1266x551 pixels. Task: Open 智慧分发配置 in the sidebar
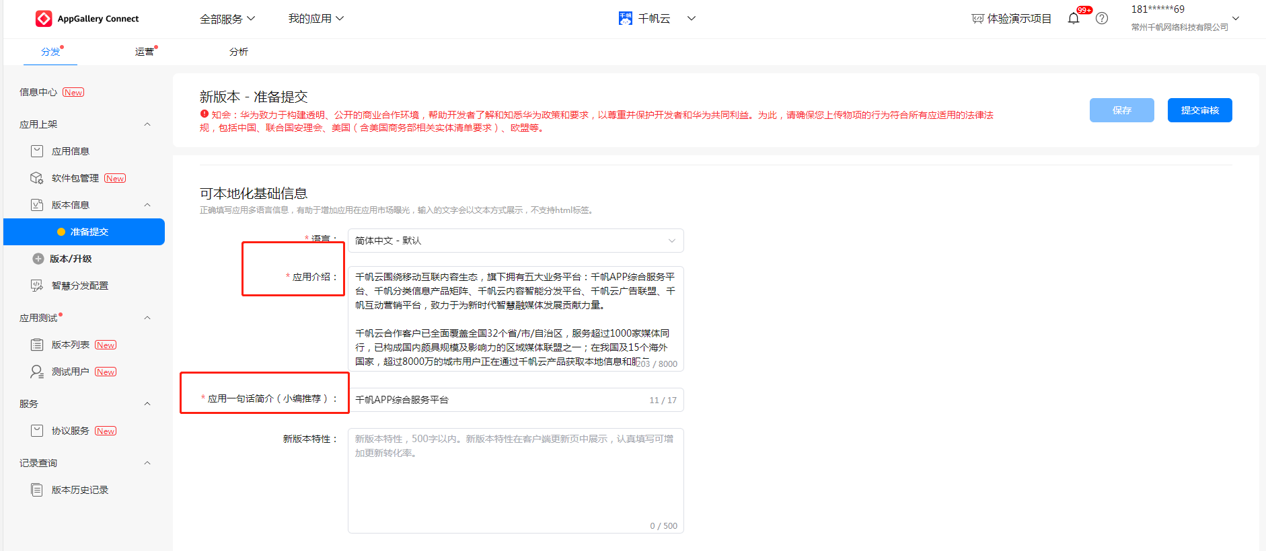tap(80, 286)
